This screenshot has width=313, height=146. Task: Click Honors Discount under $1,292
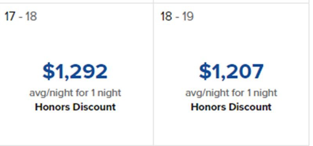point(75,107)
